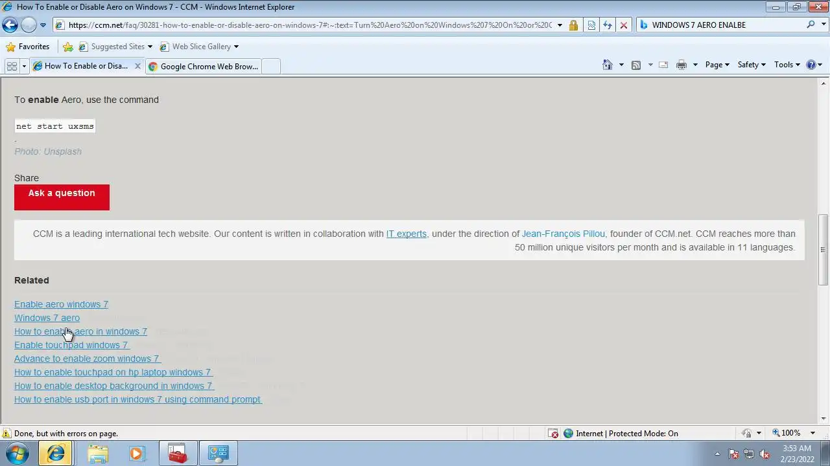Expand the Print dropdown arrow
This screenshot has width=830, height=466.
pyautogui.click(x=695, y=65)
